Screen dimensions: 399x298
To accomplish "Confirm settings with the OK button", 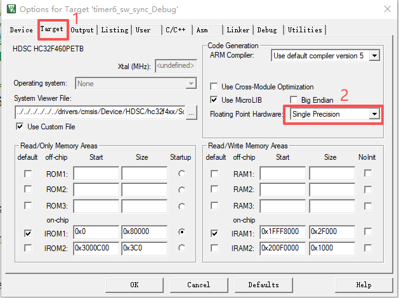I will click(x=134, y=285).
